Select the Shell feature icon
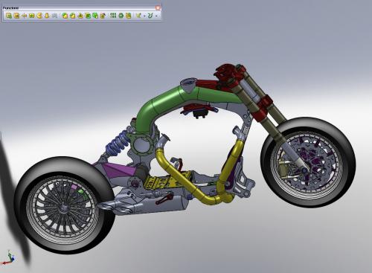The height and width of the screenshot is (273, 372). tap(88, 16)
